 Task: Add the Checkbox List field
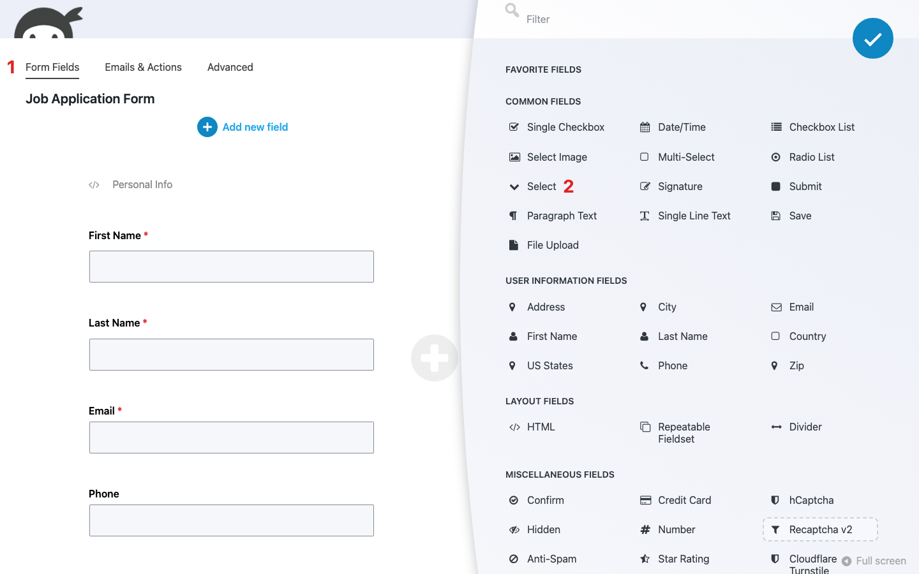point(812,127)
